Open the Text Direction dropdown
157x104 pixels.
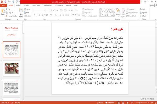coord(88,9)
